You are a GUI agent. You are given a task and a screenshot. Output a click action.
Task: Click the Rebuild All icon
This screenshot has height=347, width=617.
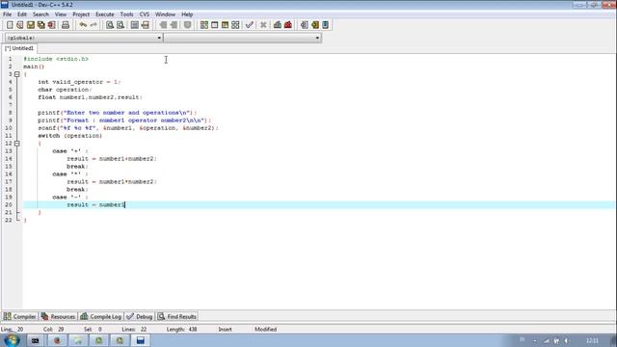(x=235, y=25)
